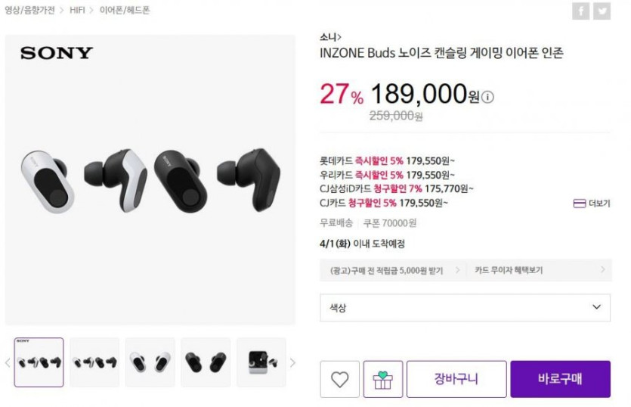Share product on Facebook icon
Screen dimensions: 631x407
coord(580,11)
